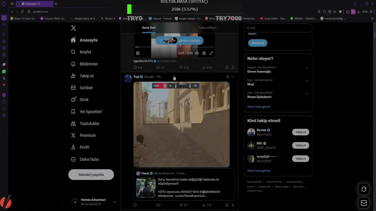Open Grok explain icon on Tugi post
Viewport: 376px width, 211px height.
tap(228, 77)
